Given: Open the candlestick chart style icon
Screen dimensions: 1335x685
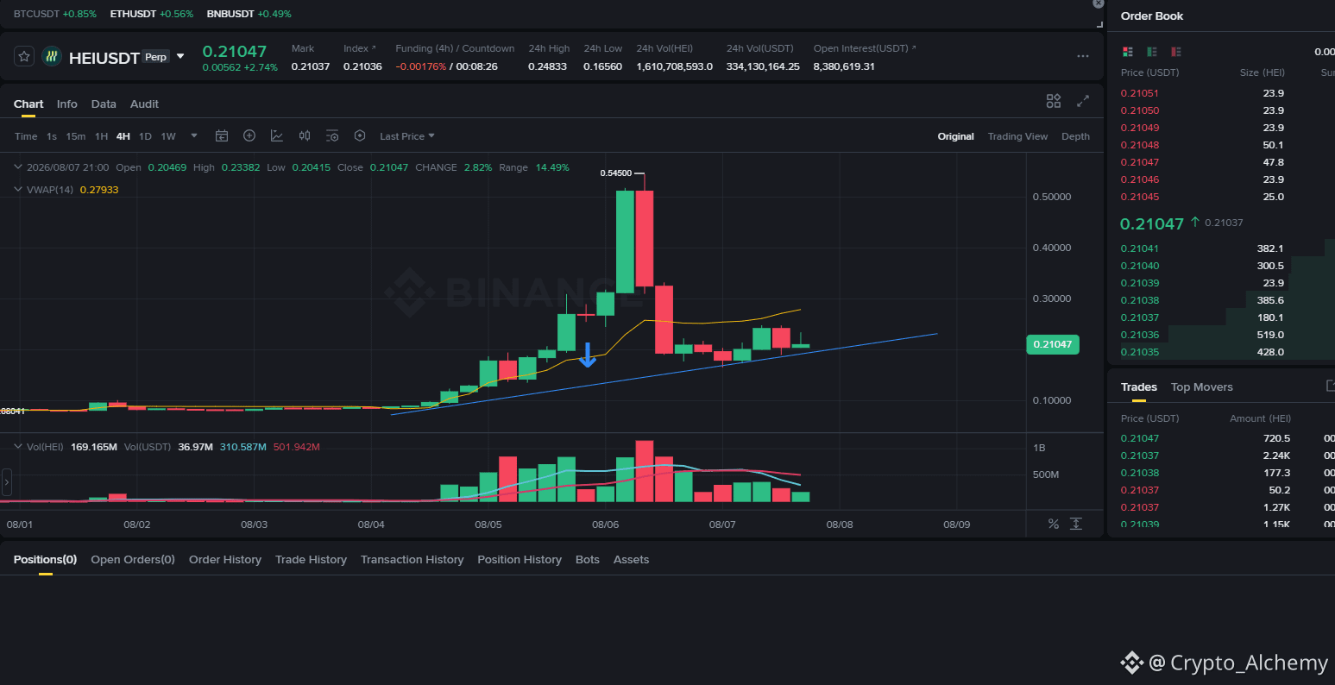Looking at the screenshot, I should point(305,135).
